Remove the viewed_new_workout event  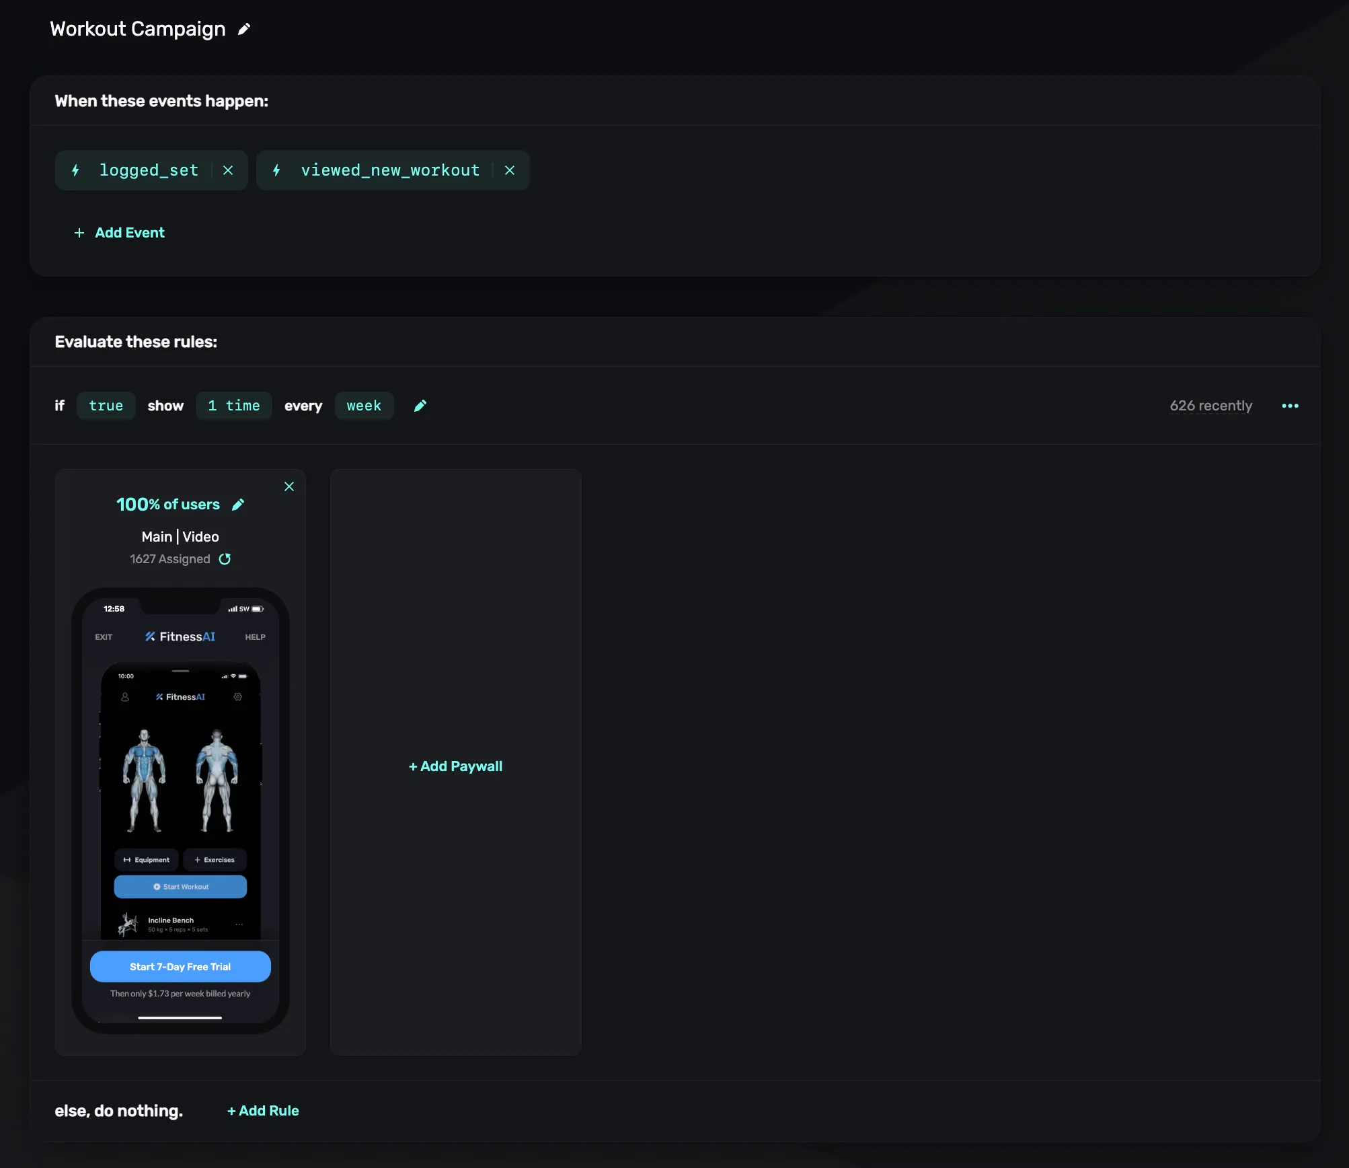[x=510, y=170]
